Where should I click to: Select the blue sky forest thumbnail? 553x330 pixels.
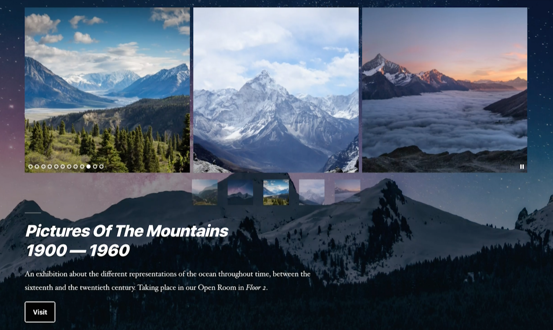click(x=276, y=192)
